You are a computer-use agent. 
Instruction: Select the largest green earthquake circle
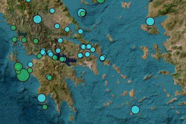click(23, 75)
